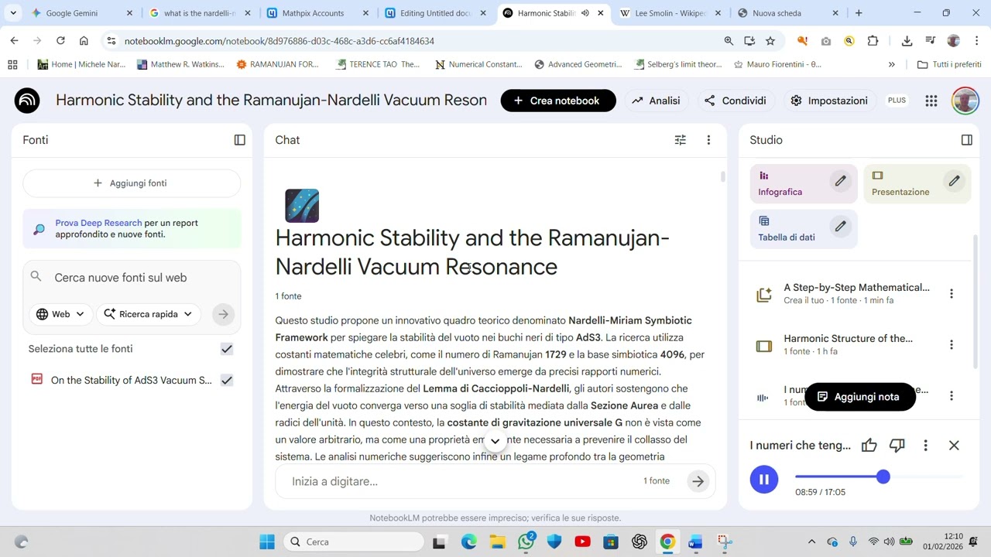Screen dimensions: 991x557
Task: Open the Analisi view
Action: pyautogui.click(x=656, y=101)
